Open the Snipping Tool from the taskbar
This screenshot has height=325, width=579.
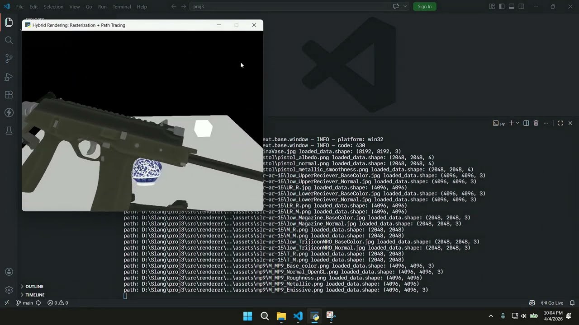(331, 316)
